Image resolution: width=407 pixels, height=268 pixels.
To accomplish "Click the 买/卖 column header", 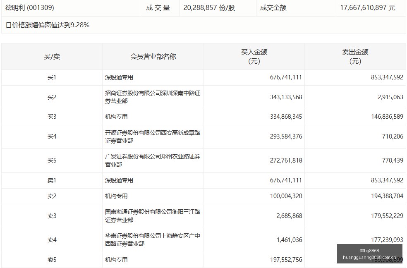I will (52, 57).
